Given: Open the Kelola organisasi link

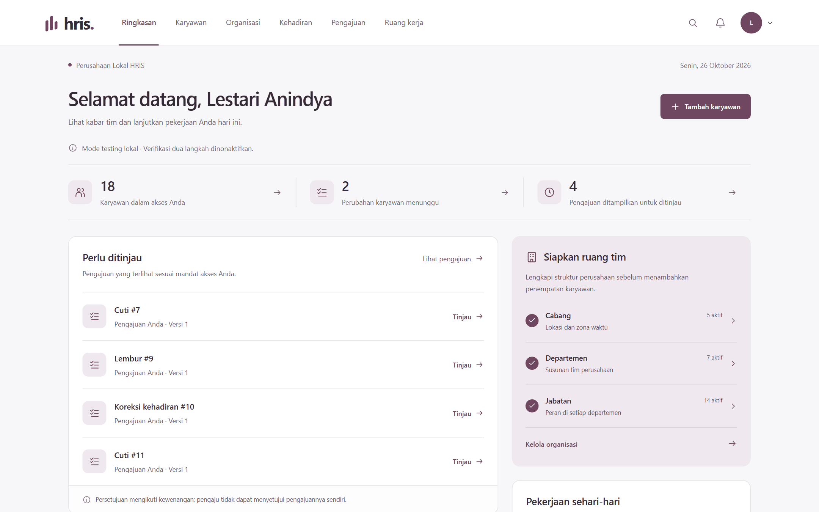Looking at the screenshot, I should (631, 444).
